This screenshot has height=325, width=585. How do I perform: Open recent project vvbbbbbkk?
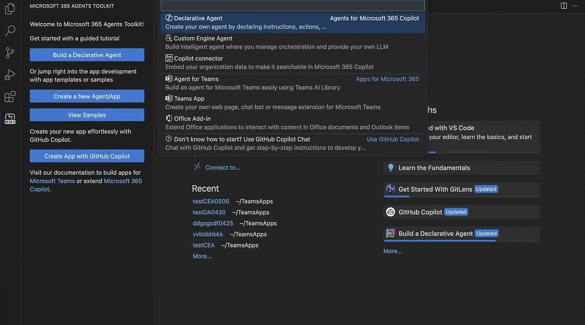(207, 234)
